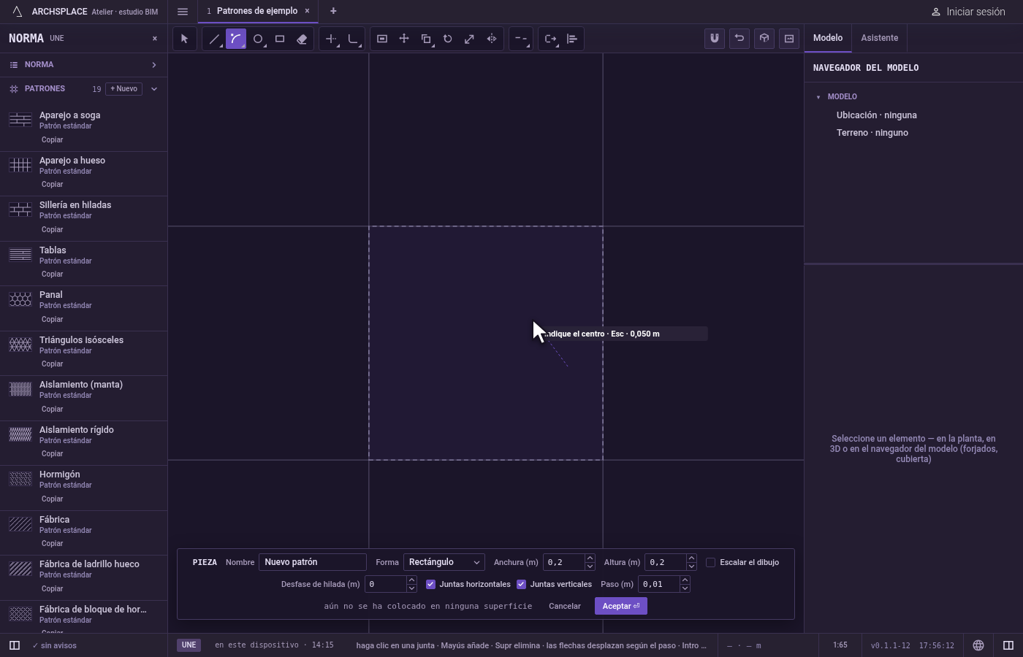Click the align-left tool icon

click(572, 39)
